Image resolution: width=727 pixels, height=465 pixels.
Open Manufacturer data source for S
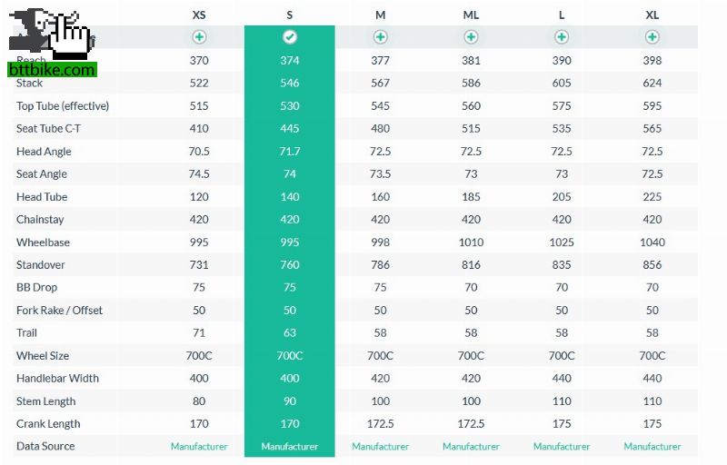(290, 447)
